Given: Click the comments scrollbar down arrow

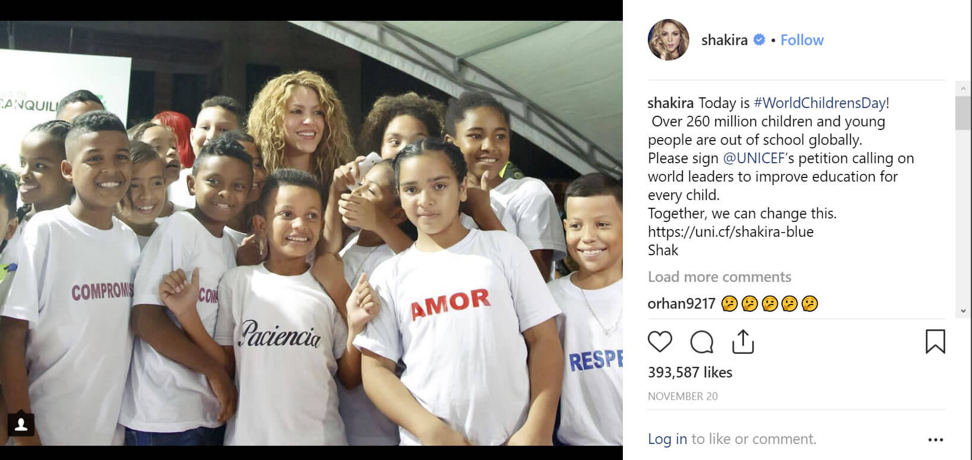Looking at the screenshot, I should pos(963,311).
